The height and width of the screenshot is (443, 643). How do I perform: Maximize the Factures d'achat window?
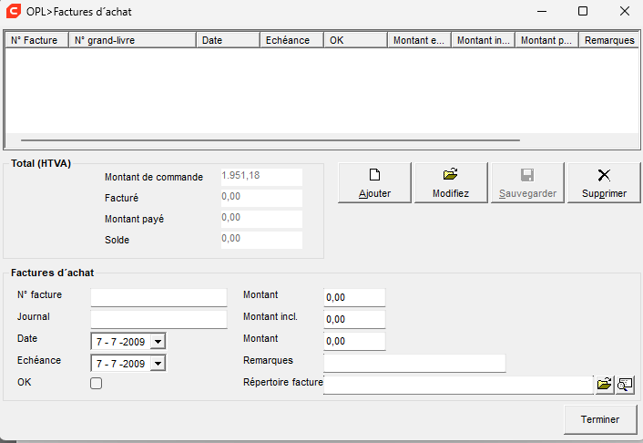tap(583, 11)
